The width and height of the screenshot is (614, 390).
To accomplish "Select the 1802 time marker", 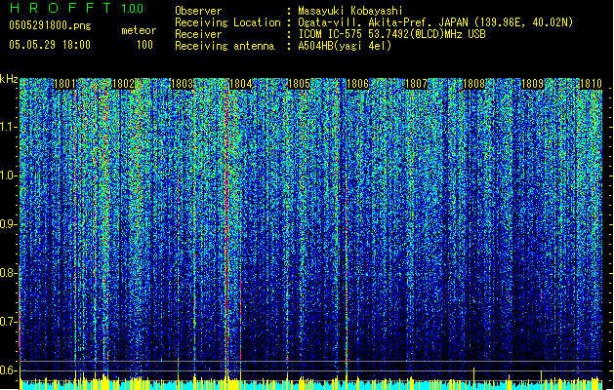I will click(124, 85).
